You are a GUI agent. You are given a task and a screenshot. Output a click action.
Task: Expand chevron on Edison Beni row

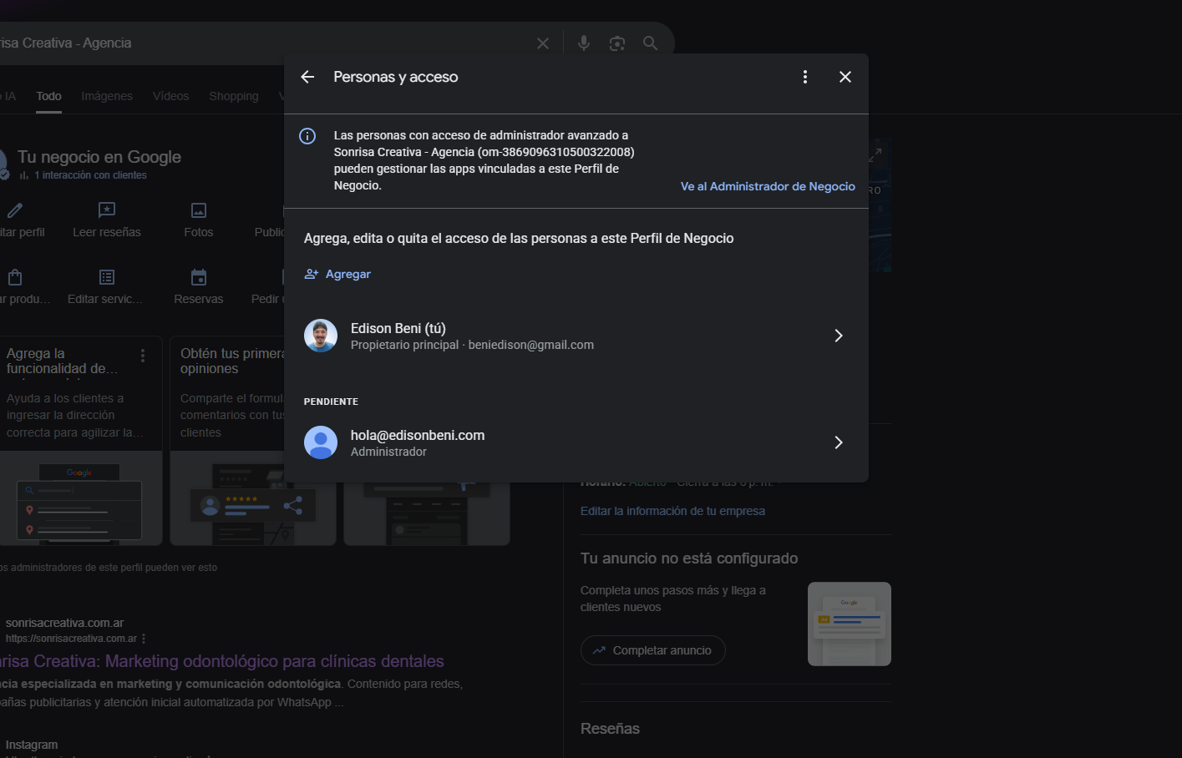point(839,336)
